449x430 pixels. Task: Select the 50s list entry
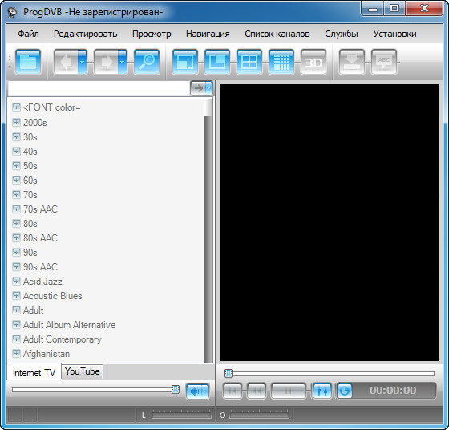point(30,166)
